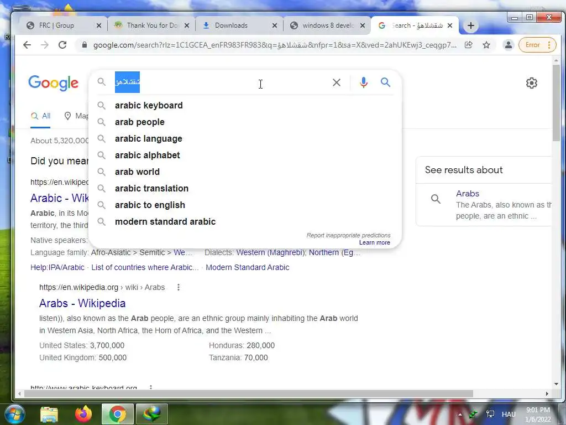The width and height of the screenshot is (566, 425).
Task: Show hidden system tray icons
Action: pos(460,414)
